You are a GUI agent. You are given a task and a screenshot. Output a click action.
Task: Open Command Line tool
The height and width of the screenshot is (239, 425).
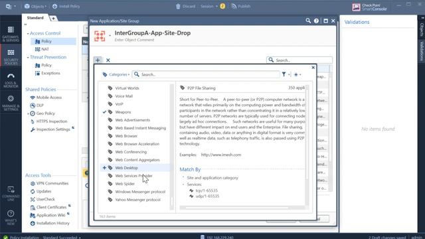coord(11,193)
